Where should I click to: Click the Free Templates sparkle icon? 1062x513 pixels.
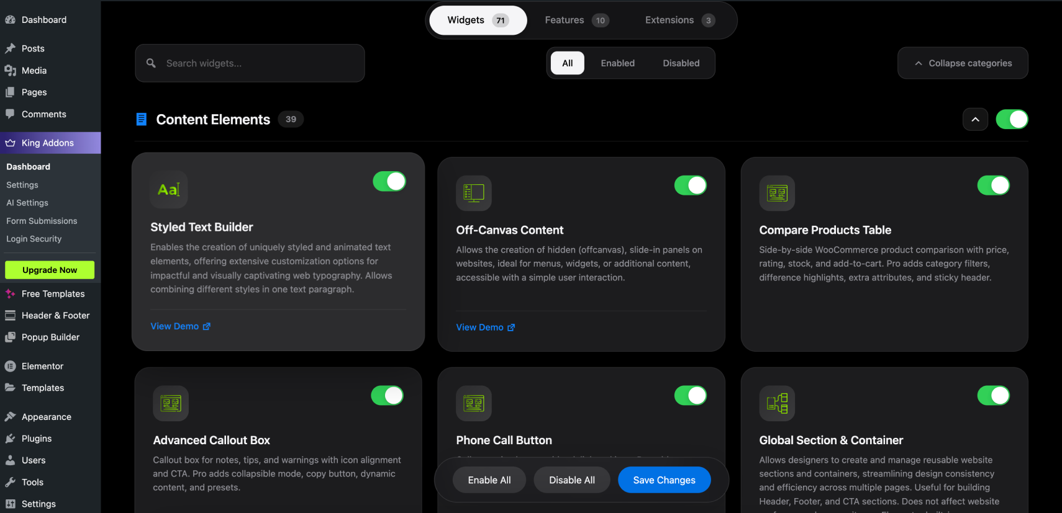(10, 294)
